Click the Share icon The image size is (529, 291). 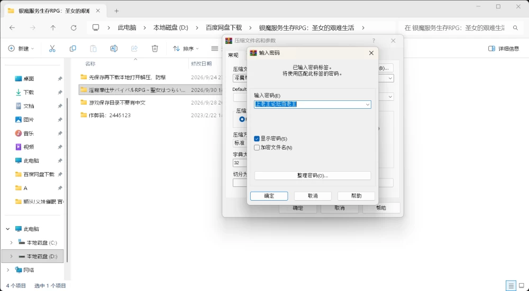(x=134, y=49)
